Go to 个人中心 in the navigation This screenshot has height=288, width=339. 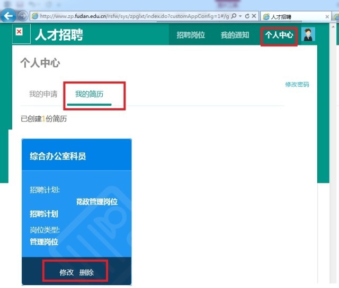click(x=279, y=35)
